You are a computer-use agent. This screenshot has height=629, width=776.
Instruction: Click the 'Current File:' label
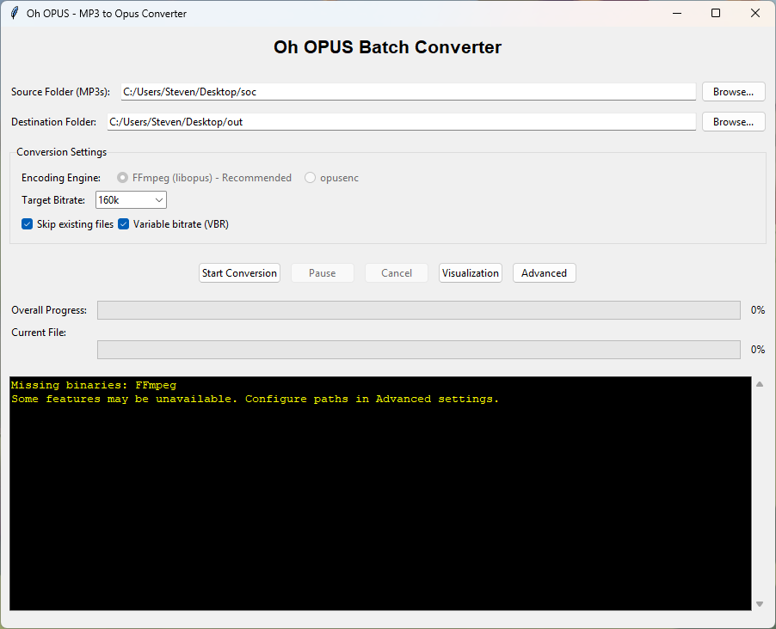click(x=39, y=333)
